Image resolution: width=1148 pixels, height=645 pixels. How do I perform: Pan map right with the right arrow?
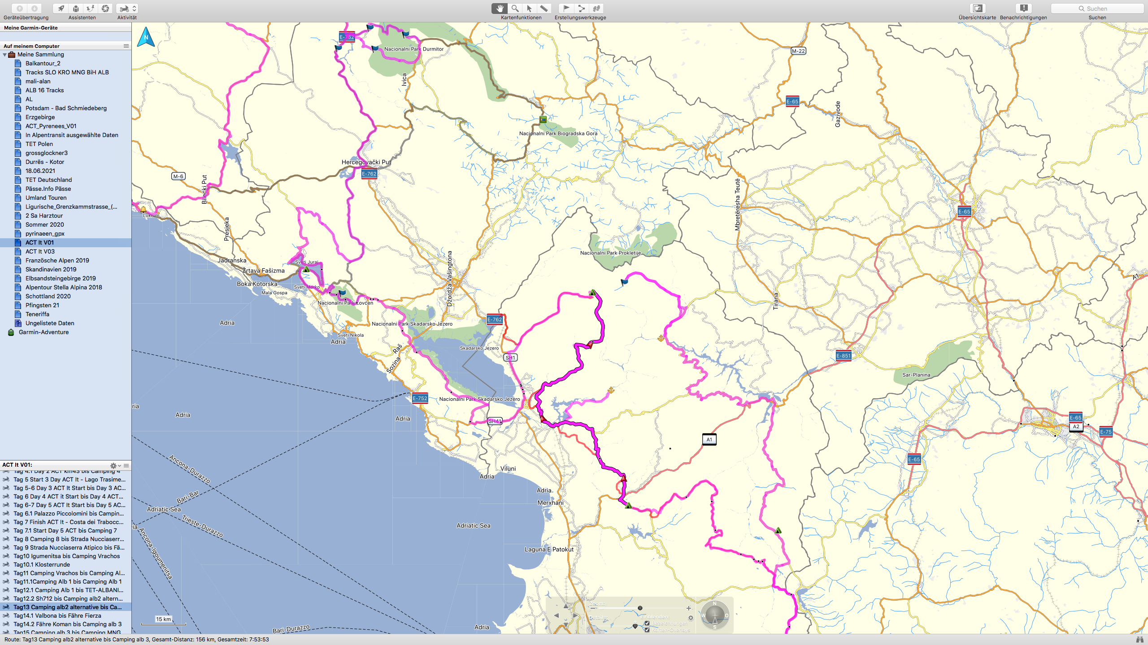(575, 615)
